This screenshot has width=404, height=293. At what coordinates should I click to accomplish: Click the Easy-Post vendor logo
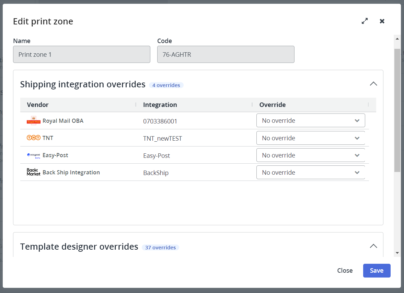click(34, 155)
